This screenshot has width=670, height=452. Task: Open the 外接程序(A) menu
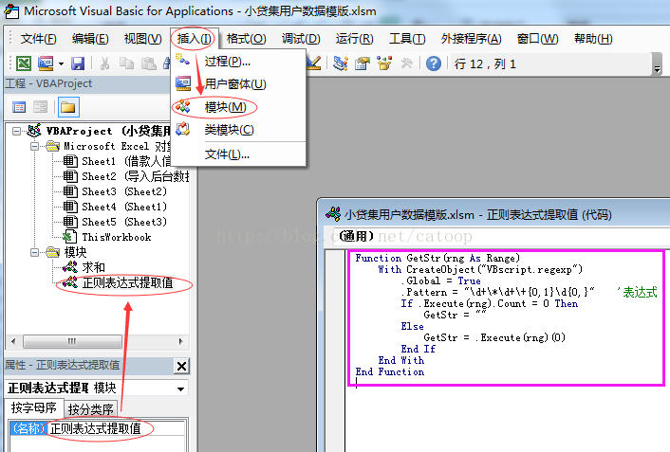(472, 39)
